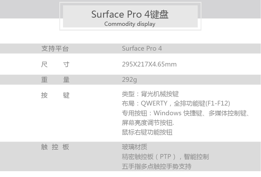Viewport: 261px width, 177px height.
Task: Click the 292g weight value
Action: click(x=129, y=80)
